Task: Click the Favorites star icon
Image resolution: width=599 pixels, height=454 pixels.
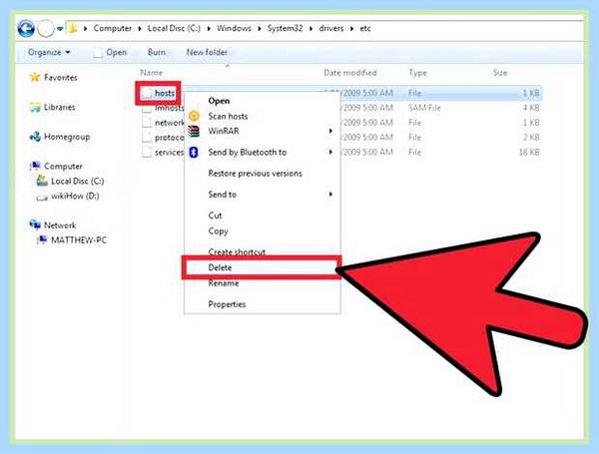Action: [x=35, y=77]
